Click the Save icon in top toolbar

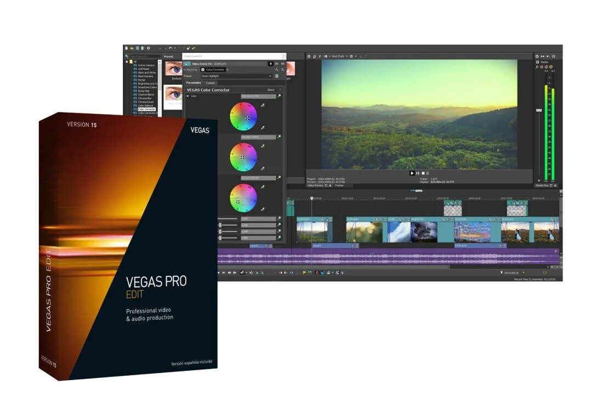click(137, 48)
